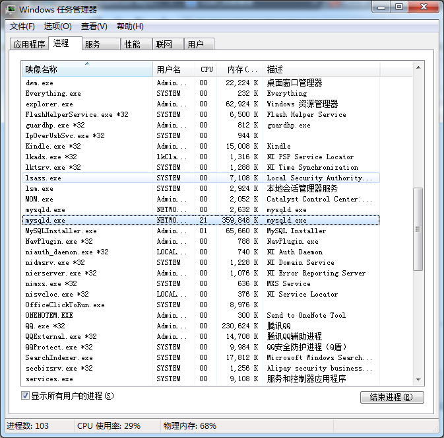
Task: Select QQExternal.exe *32 process
Action: (x=201, y=336)
